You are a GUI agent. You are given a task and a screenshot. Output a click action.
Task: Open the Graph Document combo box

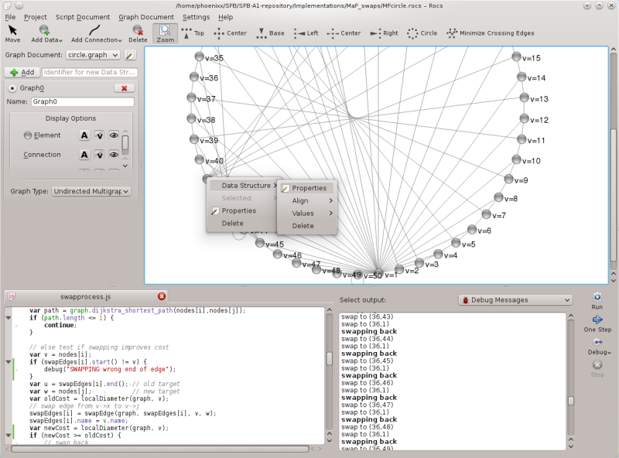(92, 55)
